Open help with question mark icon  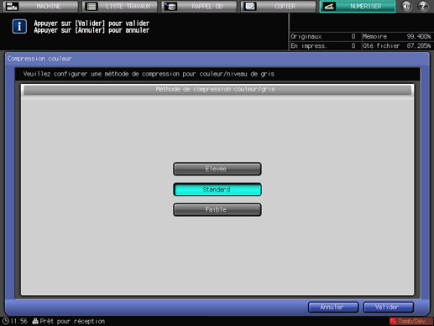pyautogui.click(x=423, y=6)
